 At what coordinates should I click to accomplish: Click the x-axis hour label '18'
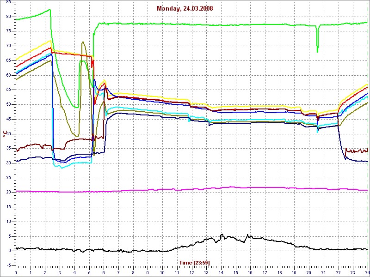[x=280, y=272]
